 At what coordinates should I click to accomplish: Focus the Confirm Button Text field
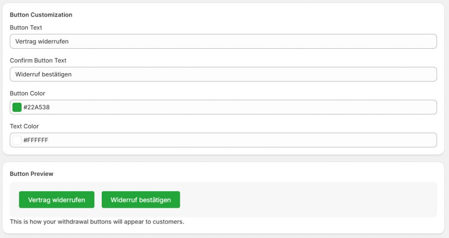pos(223,75)
